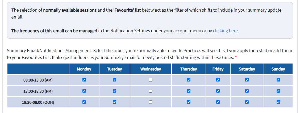Enable Wednesday 18:30-08:00 (OOH) checkbox

(151, 102)
